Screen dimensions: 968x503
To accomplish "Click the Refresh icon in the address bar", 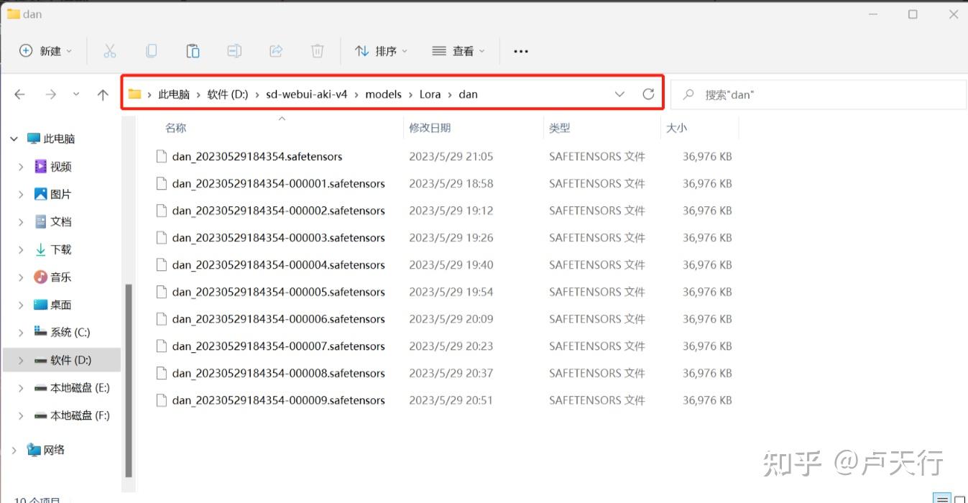I will 648,93.
